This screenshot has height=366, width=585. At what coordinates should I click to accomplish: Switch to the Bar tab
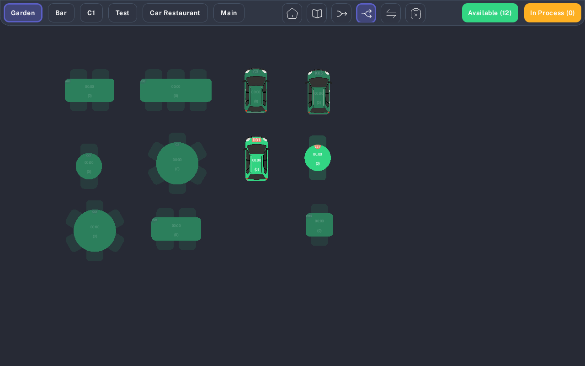click(x=61, y=13)
